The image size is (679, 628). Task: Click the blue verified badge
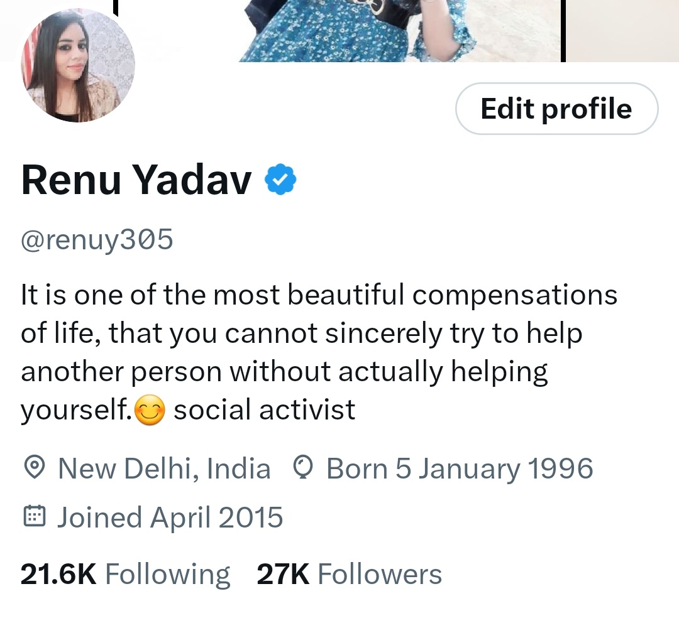tap(280, 179)
